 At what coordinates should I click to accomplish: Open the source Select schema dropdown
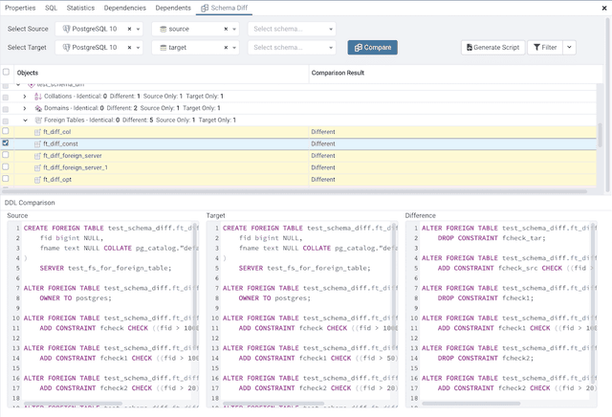292,29
